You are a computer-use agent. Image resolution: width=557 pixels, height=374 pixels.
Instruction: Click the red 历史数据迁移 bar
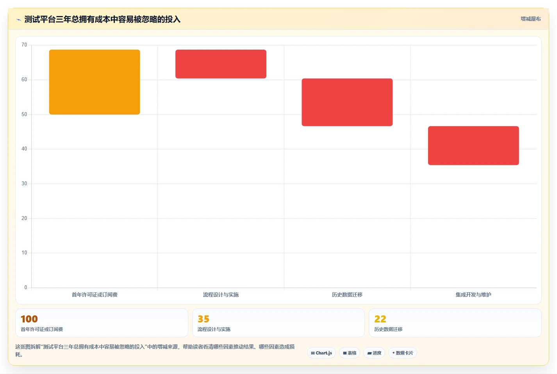tap(347, 102)
